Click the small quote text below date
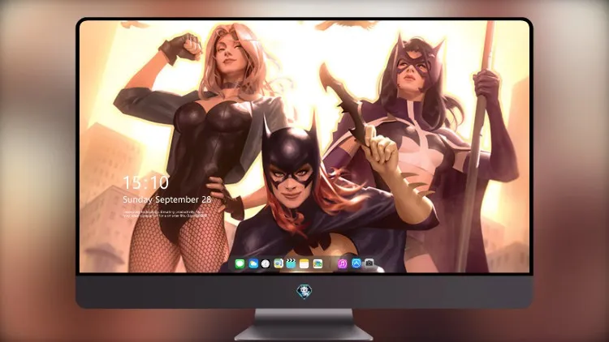 [165, 214]
